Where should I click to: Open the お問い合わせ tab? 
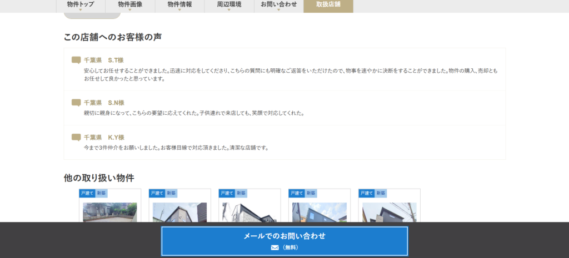click(x=278, y=4)
